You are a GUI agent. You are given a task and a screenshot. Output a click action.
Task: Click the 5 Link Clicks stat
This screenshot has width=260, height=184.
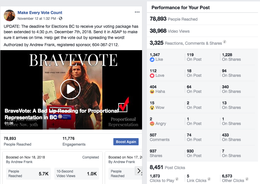point(197,178)
